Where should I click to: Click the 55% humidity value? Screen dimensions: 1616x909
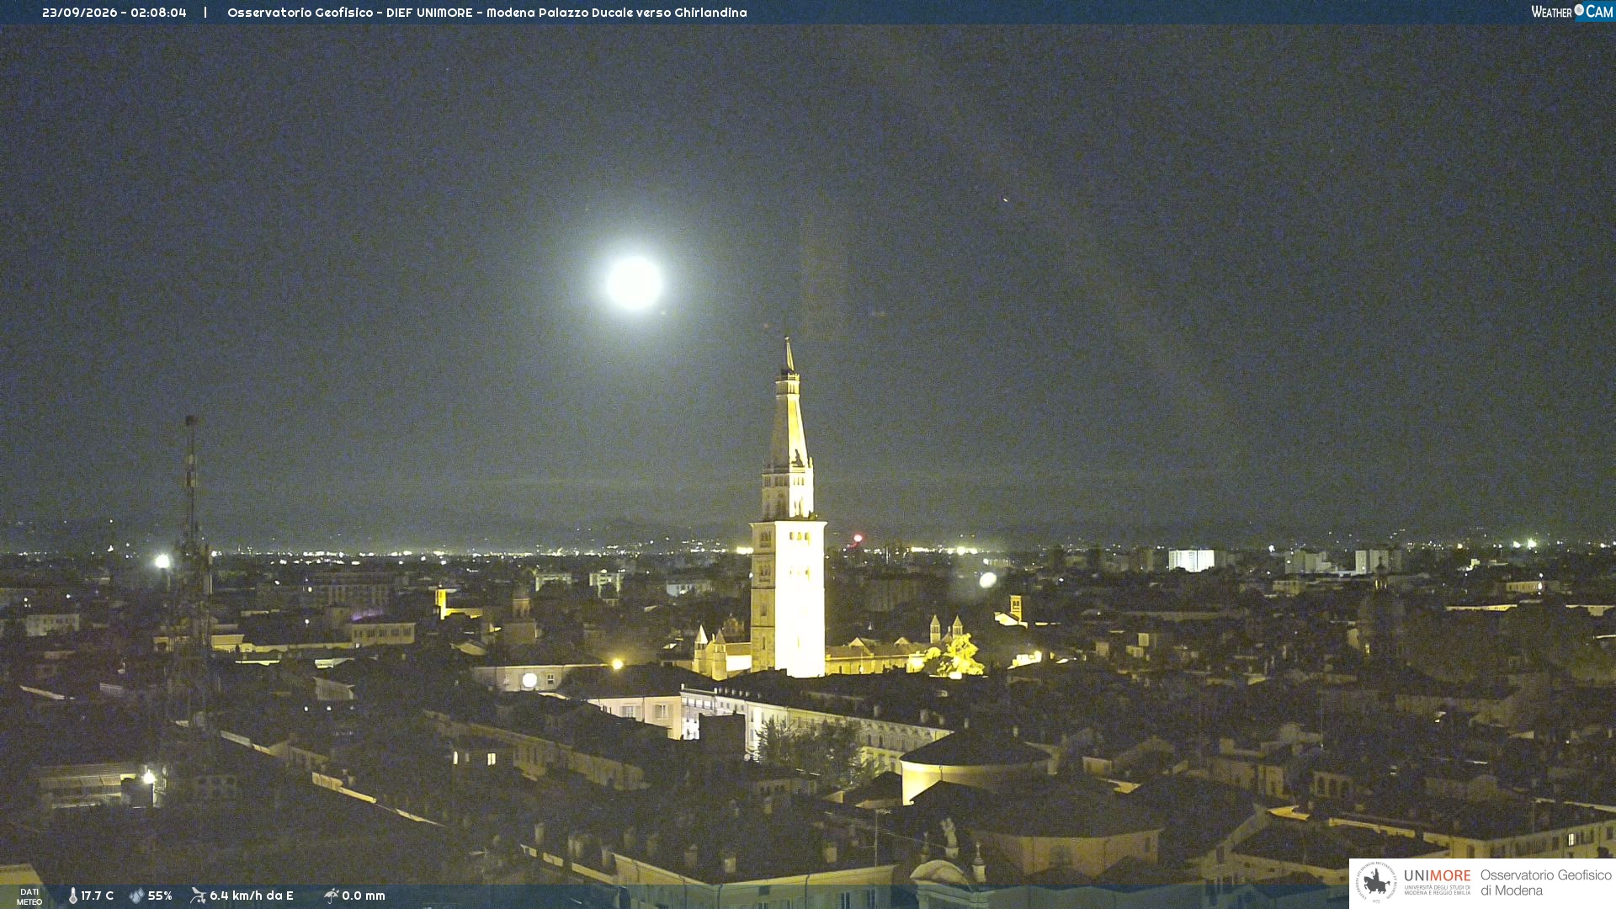[160, 896]
